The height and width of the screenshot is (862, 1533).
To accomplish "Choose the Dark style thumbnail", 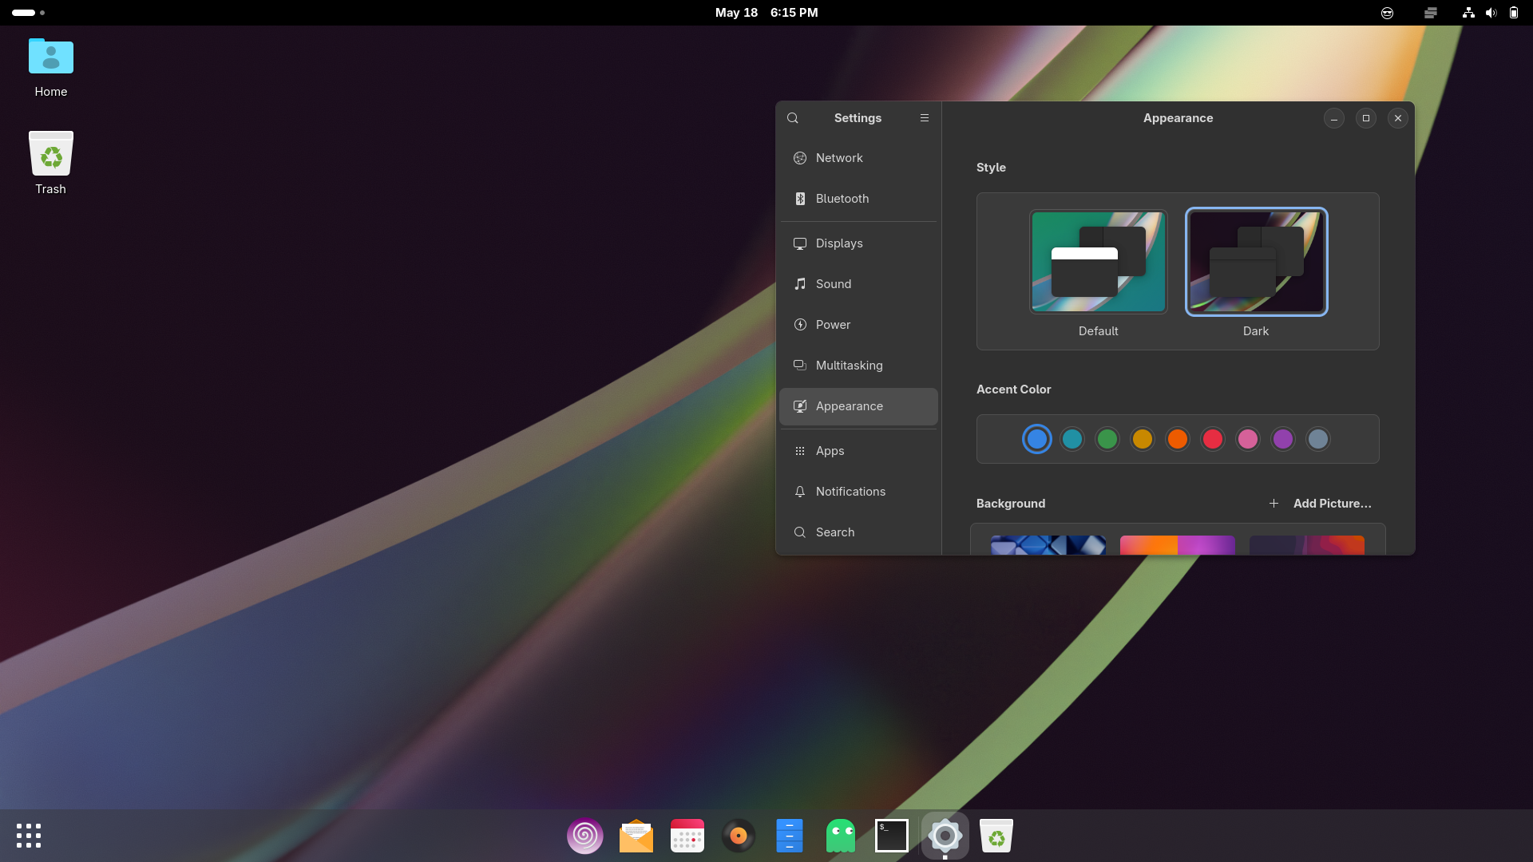I will (1256, 262).
